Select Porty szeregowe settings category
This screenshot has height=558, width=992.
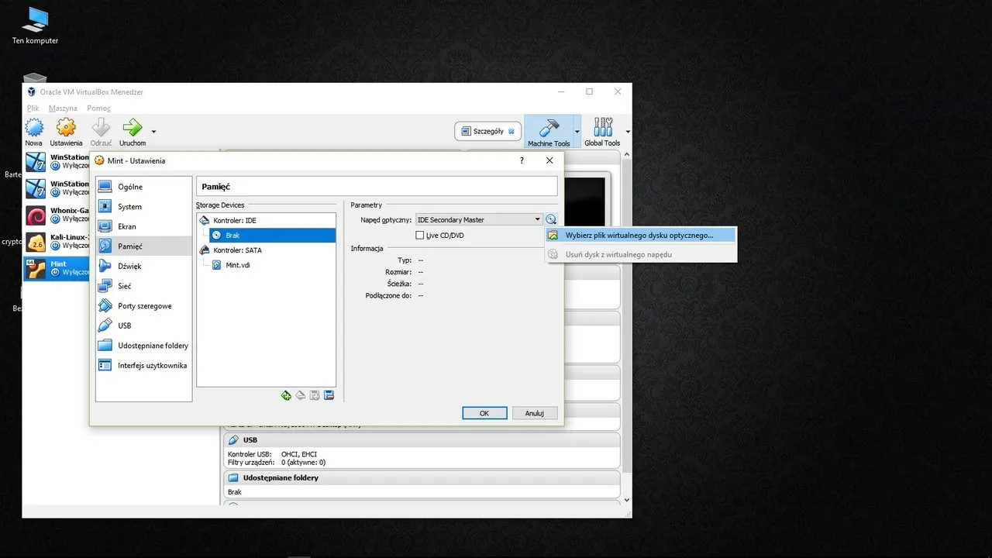[143, 306]
